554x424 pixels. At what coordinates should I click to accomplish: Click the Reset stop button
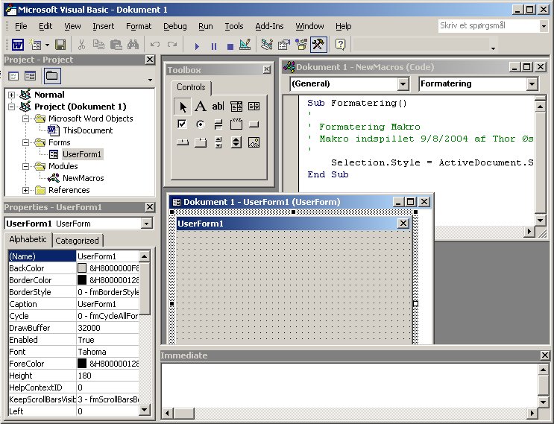[x=230, y=46]
